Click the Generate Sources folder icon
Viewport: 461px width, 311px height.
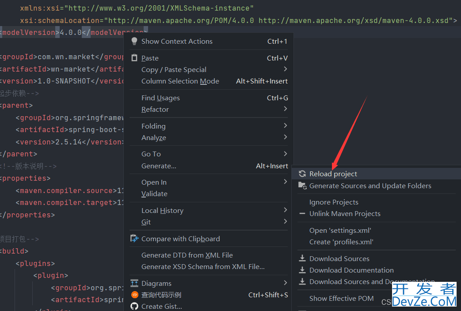302,186
